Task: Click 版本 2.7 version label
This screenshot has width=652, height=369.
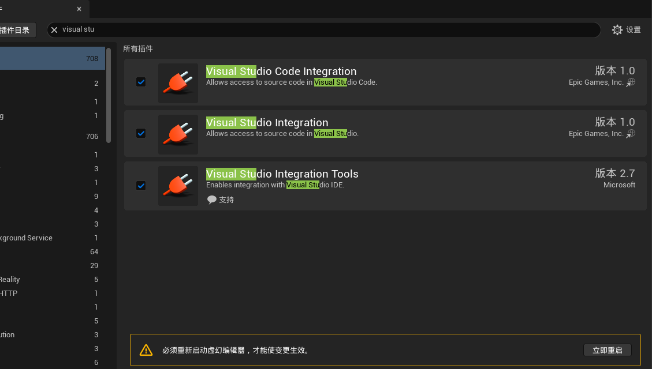Action: (x=615, y=172)
